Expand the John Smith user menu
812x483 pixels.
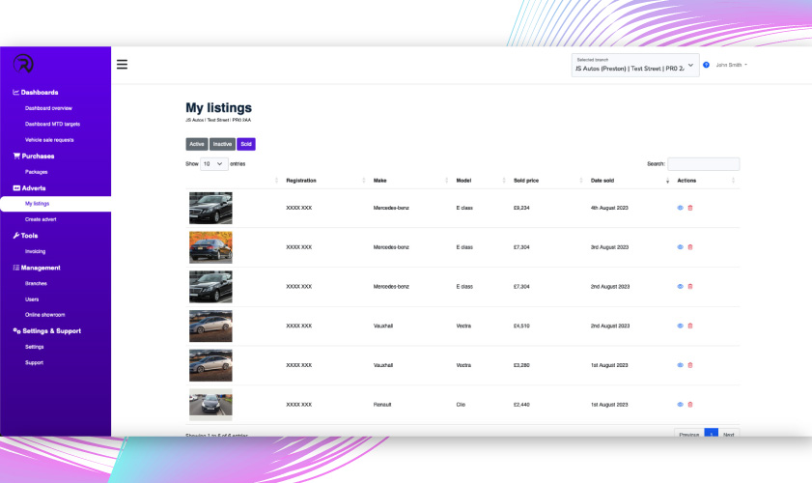click(x=732, y=65)
